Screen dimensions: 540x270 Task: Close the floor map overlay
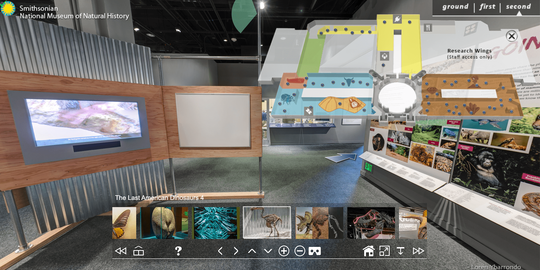pyautogui.click(x=512, y=36)
